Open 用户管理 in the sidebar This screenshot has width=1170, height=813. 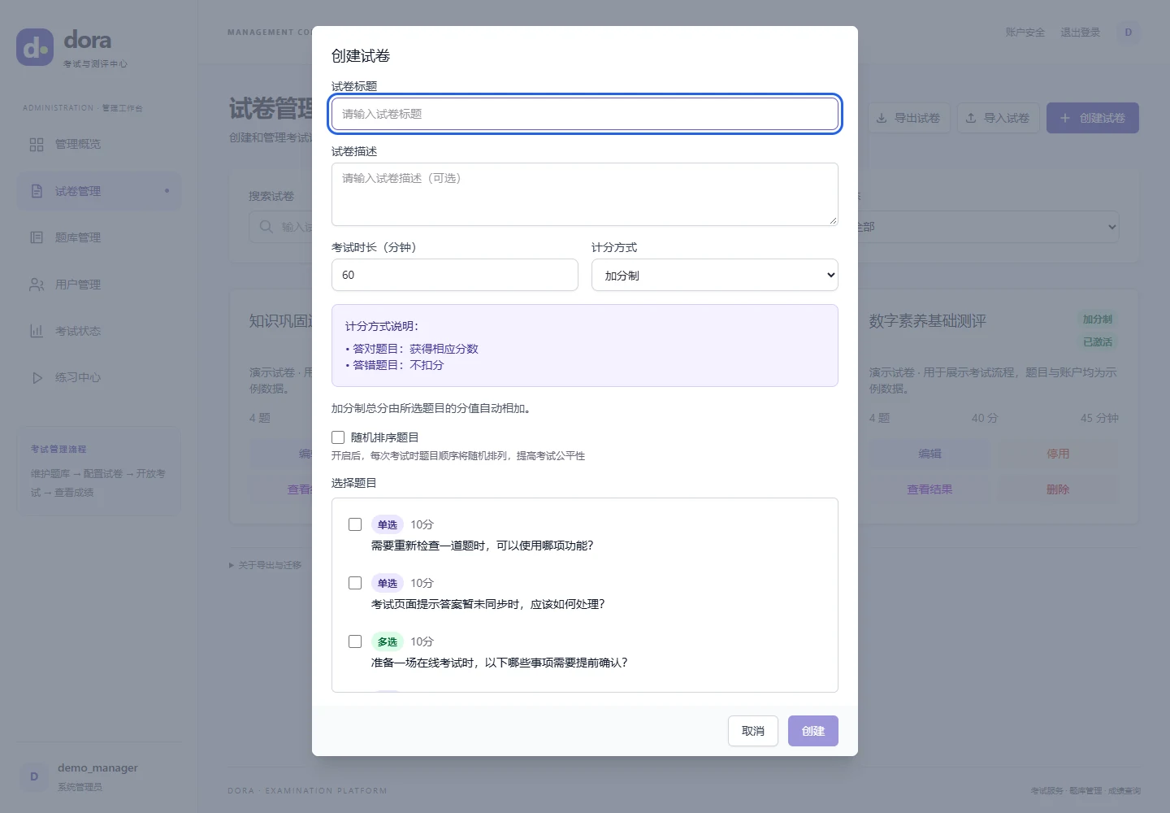[x=99, y=285]
